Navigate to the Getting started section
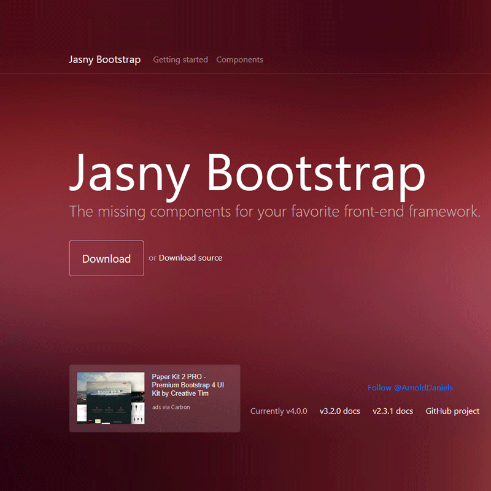The width and height of the screenshot is (491, 491). [180, 60]
